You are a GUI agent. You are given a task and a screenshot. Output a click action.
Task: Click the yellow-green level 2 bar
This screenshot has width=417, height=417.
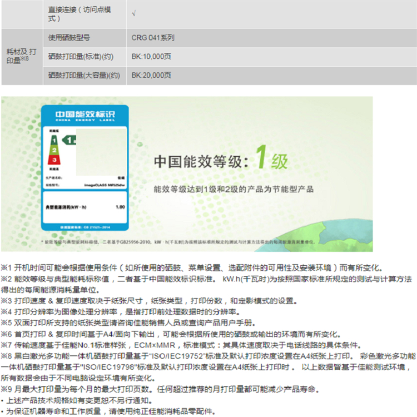(x=54, y=150)
